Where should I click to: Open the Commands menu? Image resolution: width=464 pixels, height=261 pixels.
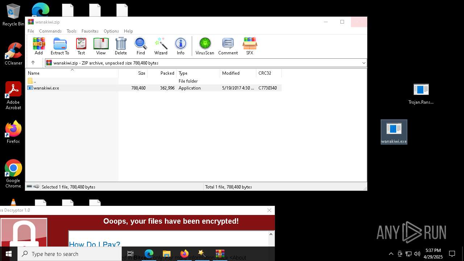[50, 31]
